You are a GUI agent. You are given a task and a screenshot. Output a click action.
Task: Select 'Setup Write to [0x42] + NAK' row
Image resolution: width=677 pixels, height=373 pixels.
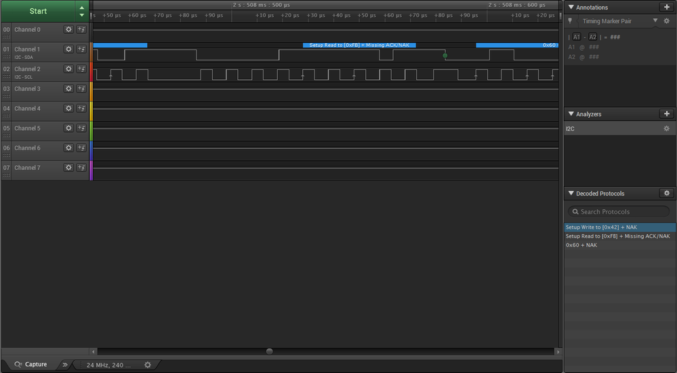pyautogui.click(x=620, y=227)
